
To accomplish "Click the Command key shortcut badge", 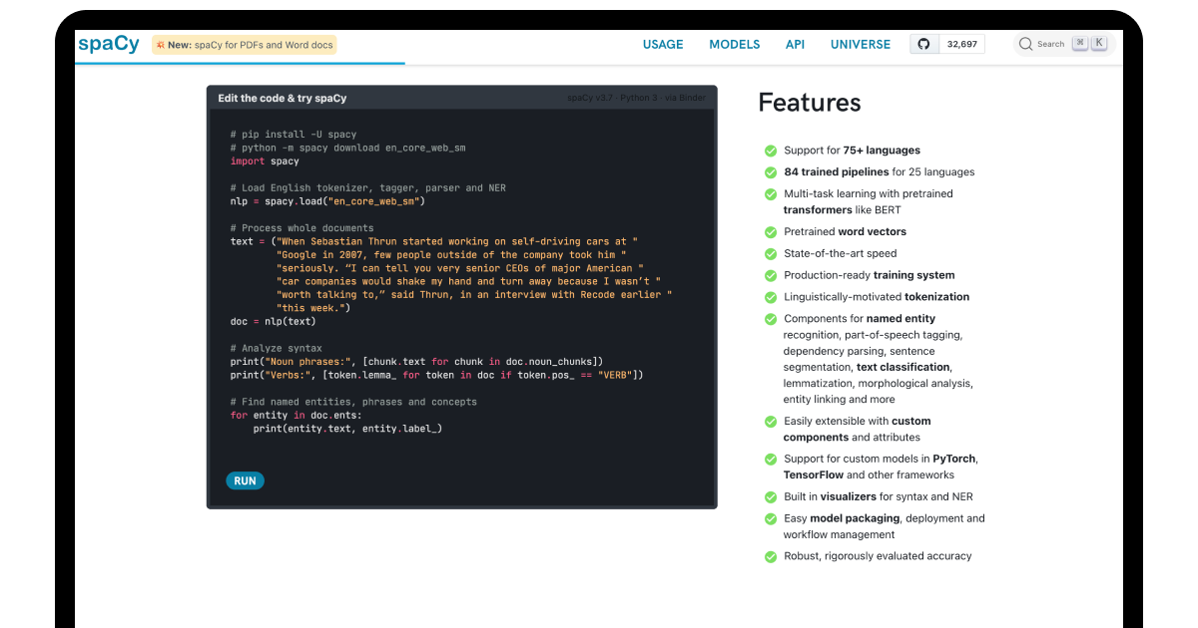I will 1080,44.
